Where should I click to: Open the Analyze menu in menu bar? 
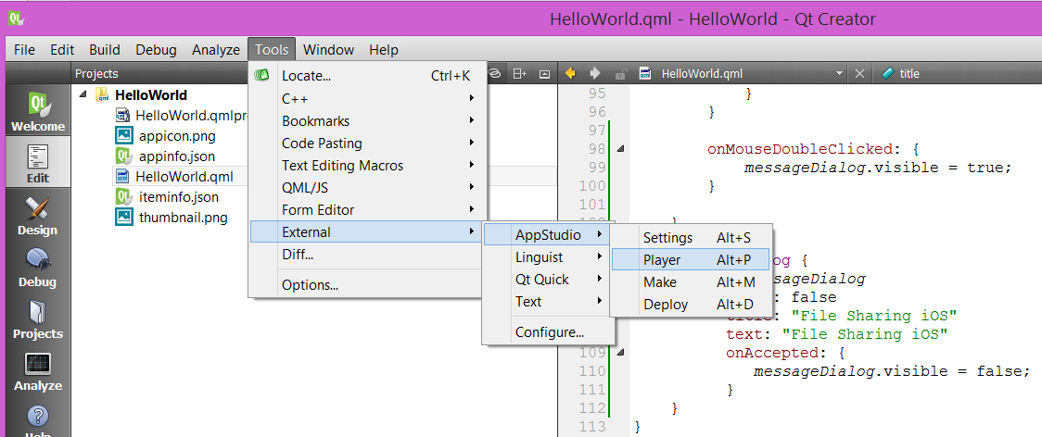(x=216, y=50)
